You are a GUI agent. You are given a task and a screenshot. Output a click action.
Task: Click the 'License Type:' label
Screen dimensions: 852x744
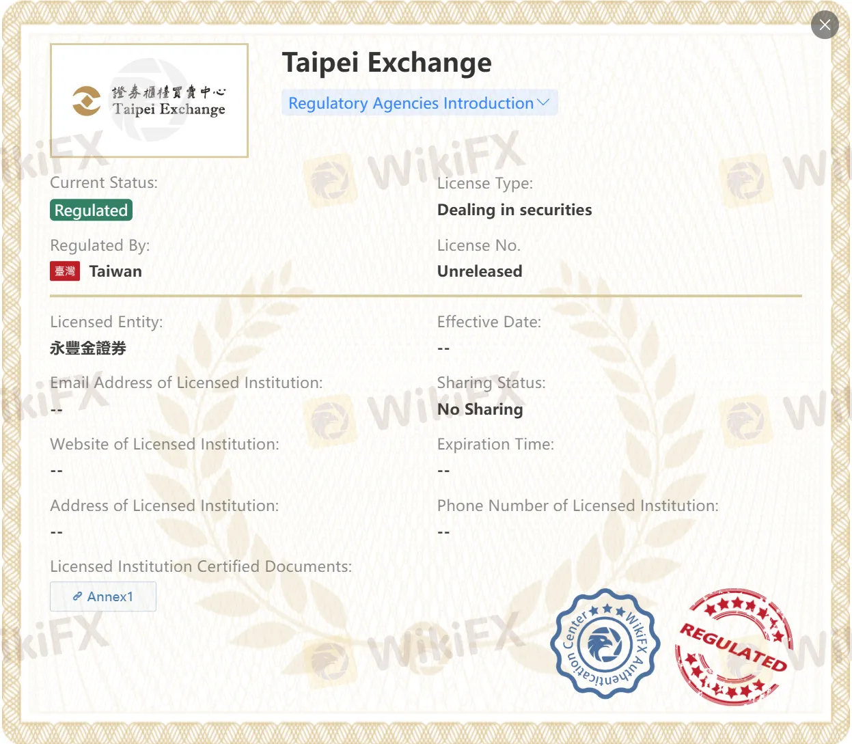pos(485,183)
